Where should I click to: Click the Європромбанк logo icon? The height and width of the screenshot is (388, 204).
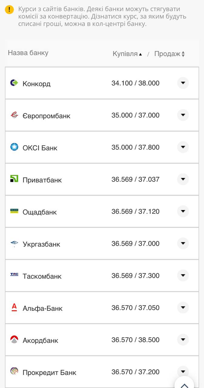pos(14,115)
